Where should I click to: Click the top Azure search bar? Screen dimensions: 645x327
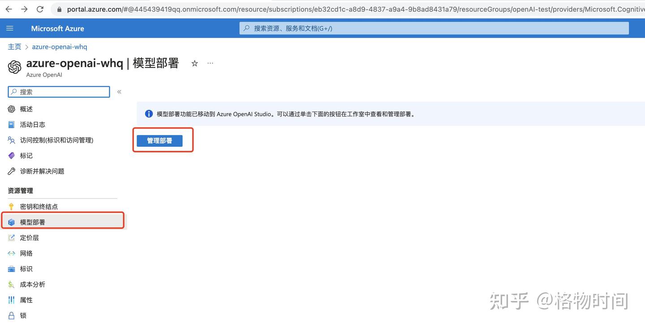(x=434, y=28)
